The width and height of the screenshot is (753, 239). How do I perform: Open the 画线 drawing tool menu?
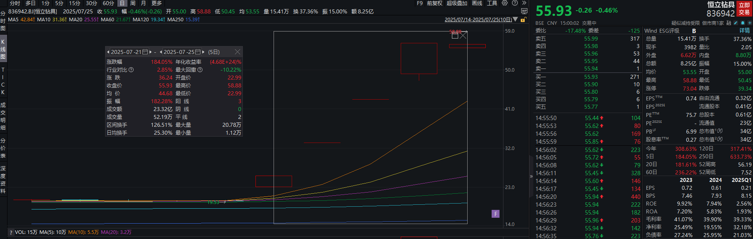coord(477,3)
